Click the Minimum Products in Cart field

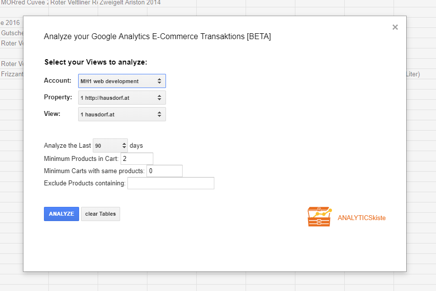click(x=137, y=158)
